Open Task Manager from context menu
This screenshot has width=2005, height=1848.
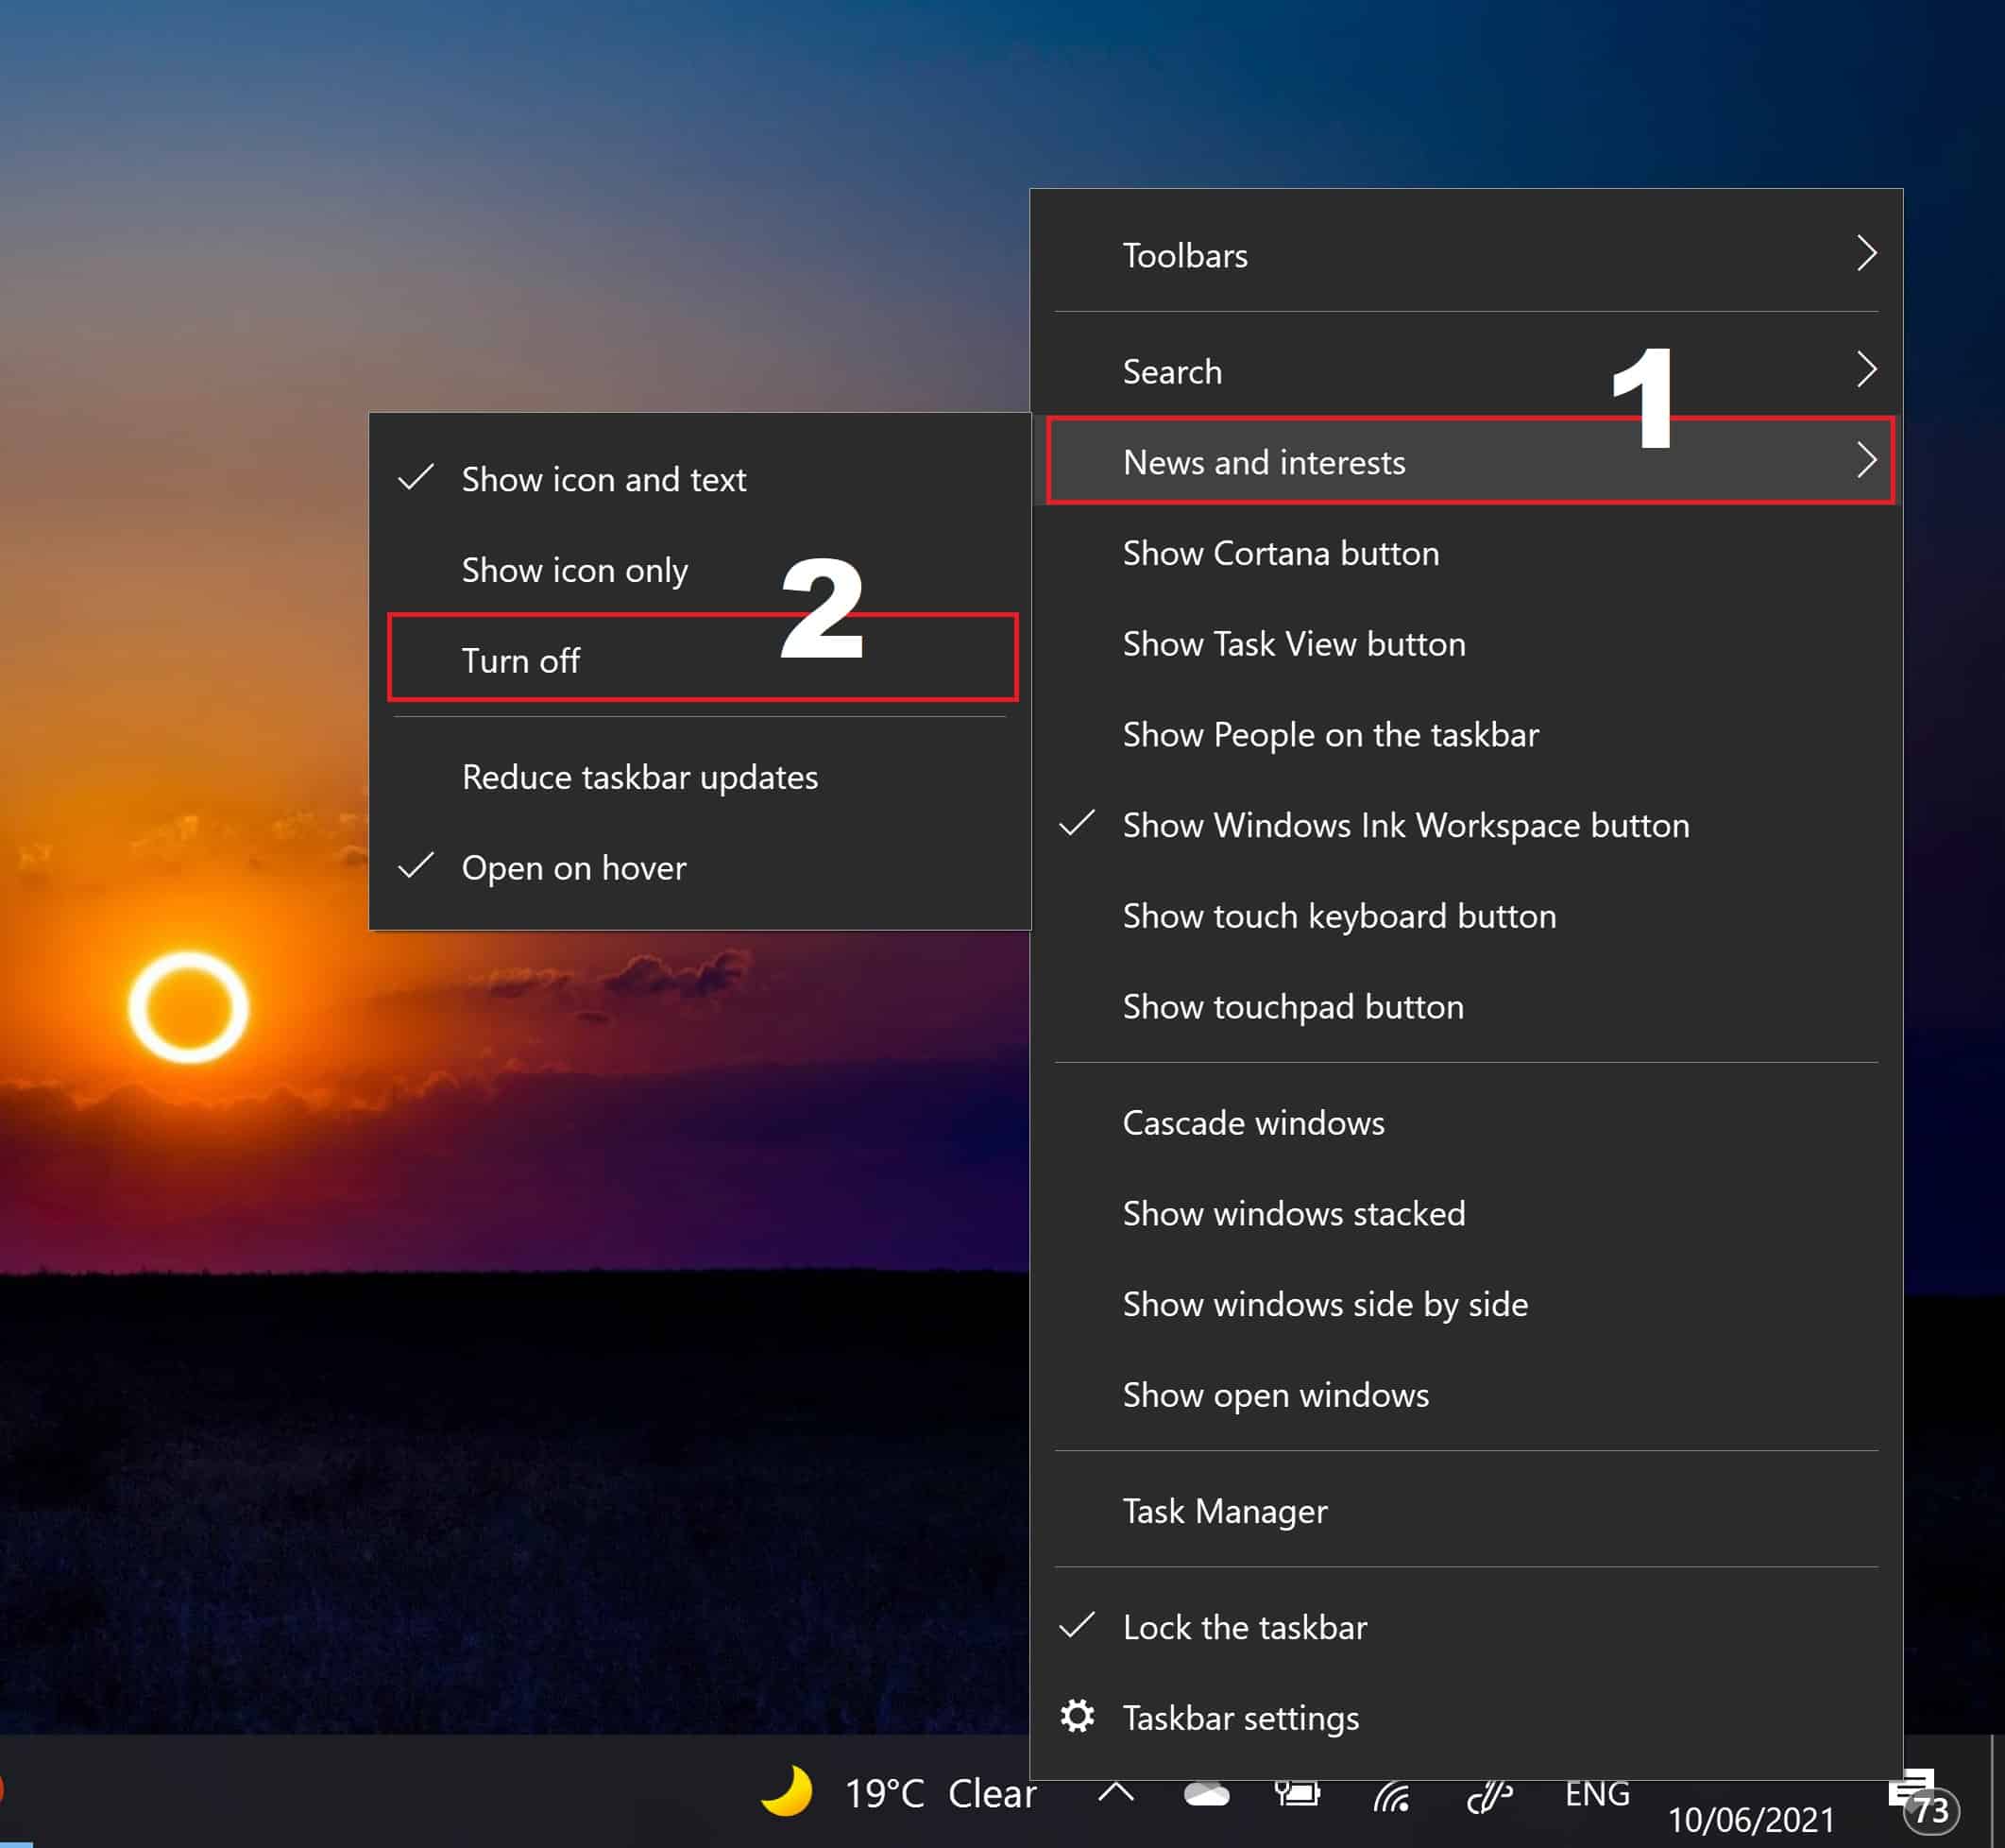(x=1226, y=1511)
